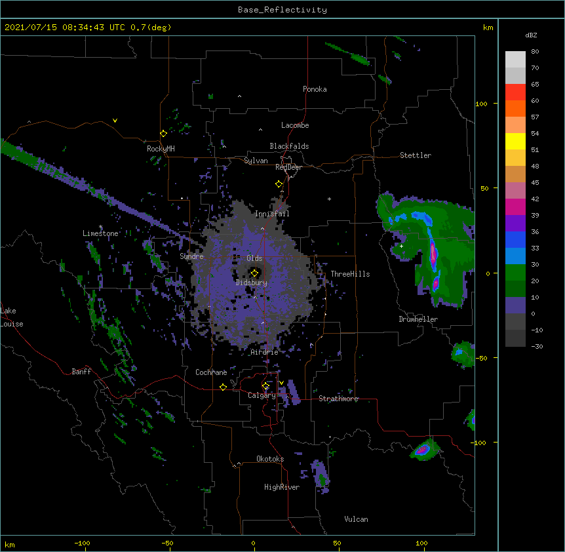Click the small storm cell southeast of Strathmore

click(x=425, y=449)
